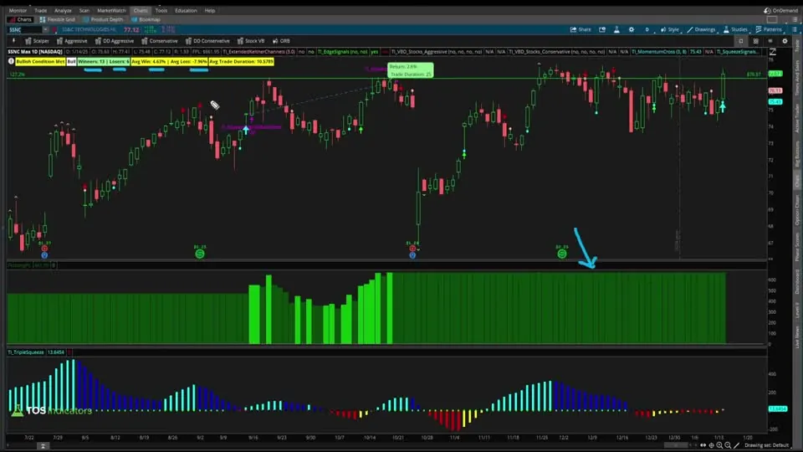Click the icon left of grid settings gear

(770, 41)
